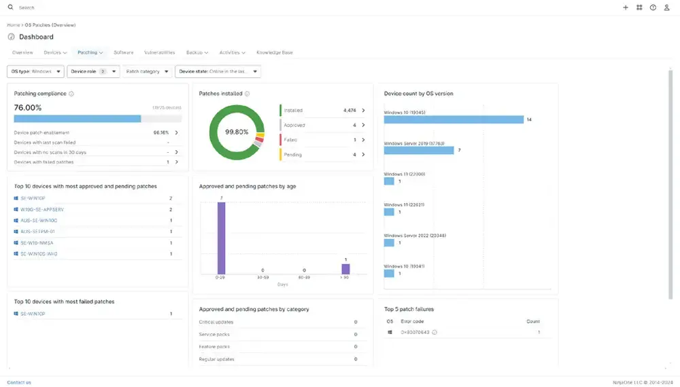Open the Patching tab menu

pyautogui.click(x=90, y=52)
